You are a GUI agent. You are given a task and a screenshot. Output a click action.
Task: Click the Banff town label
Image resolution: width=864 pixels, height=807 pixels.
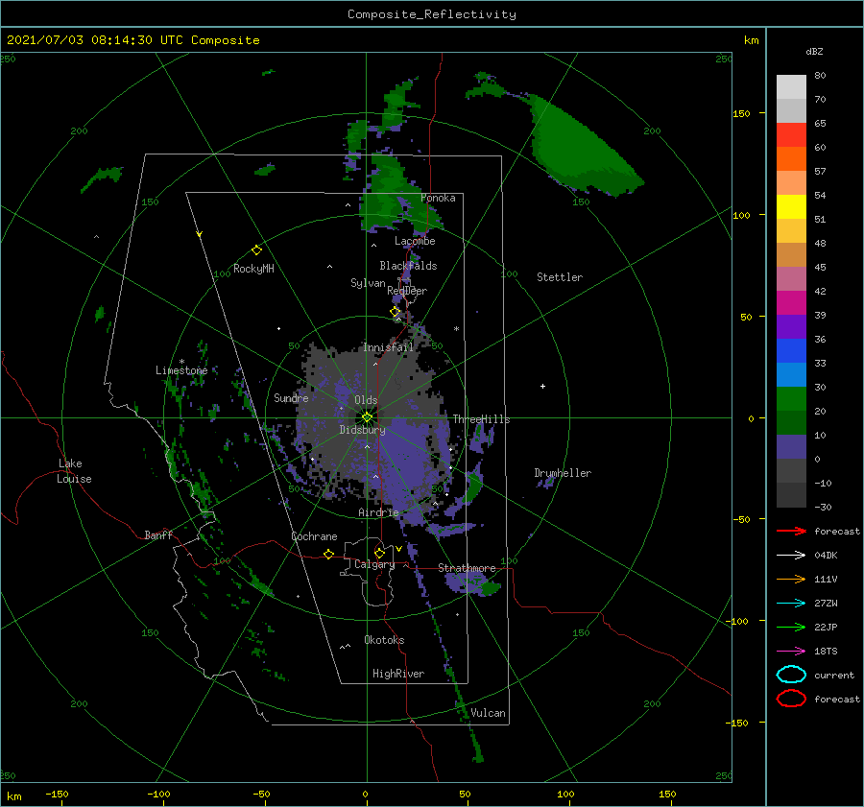[158, 534]
